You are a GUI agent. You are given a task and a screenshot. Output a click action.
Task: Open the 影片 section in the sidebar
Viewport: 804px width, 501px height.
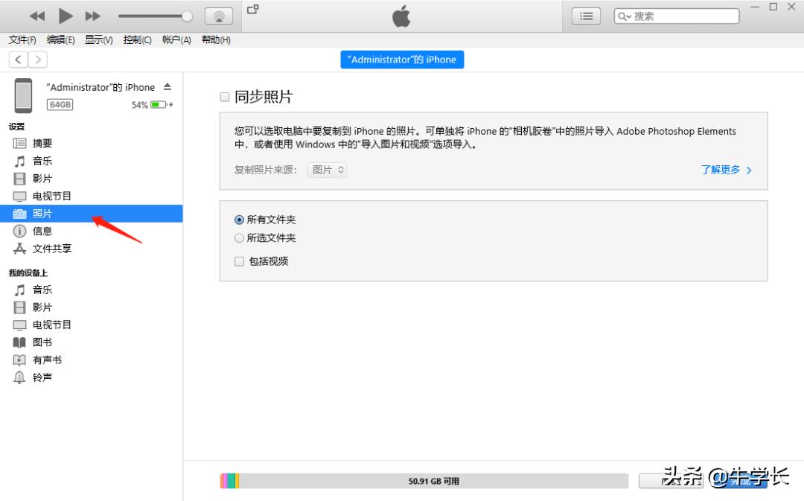pos(42,178)
